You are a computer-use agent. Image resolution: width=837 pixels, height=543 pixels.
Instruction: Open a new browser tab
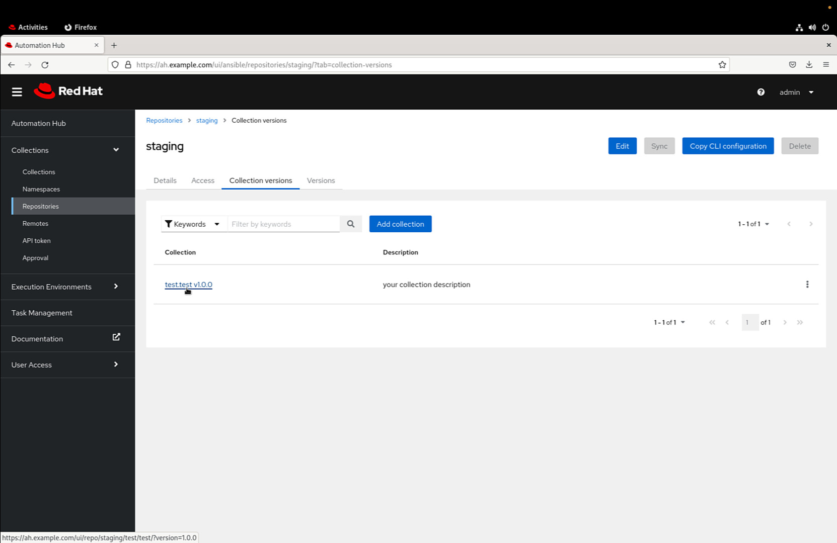point(114,45)
